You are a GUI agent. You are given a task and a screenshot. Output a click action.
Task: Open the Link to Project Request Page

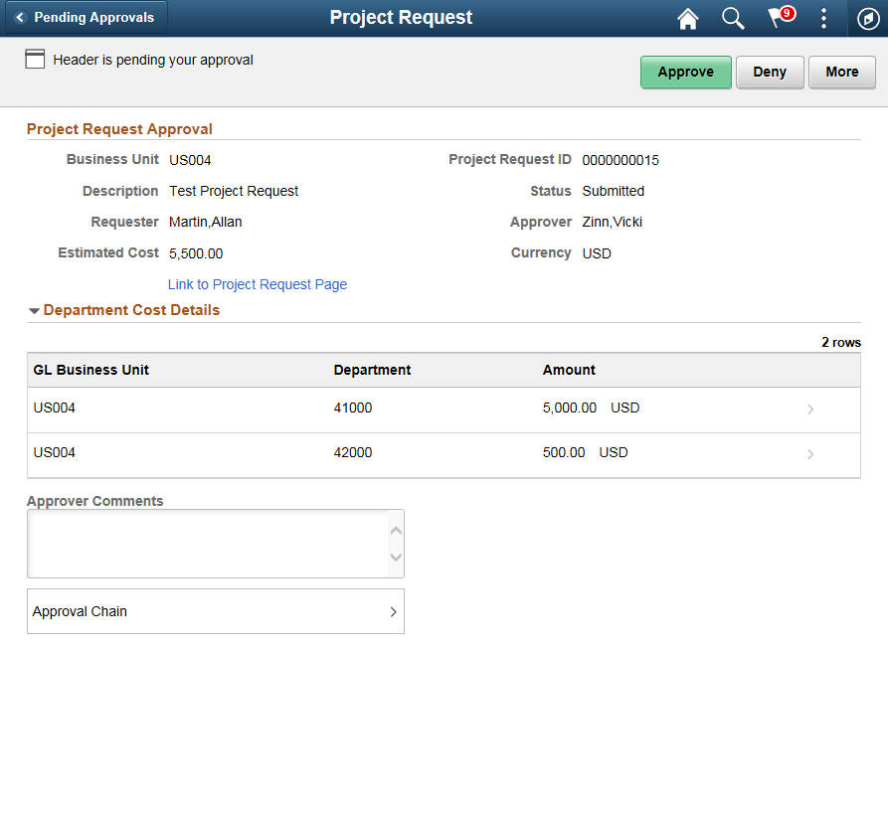[x=257, y=284]
